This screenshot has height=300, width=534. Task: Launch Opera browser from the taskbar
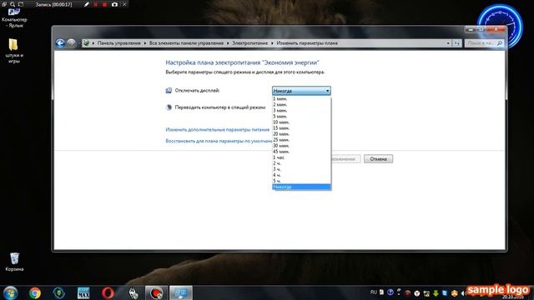coord(108,292)
